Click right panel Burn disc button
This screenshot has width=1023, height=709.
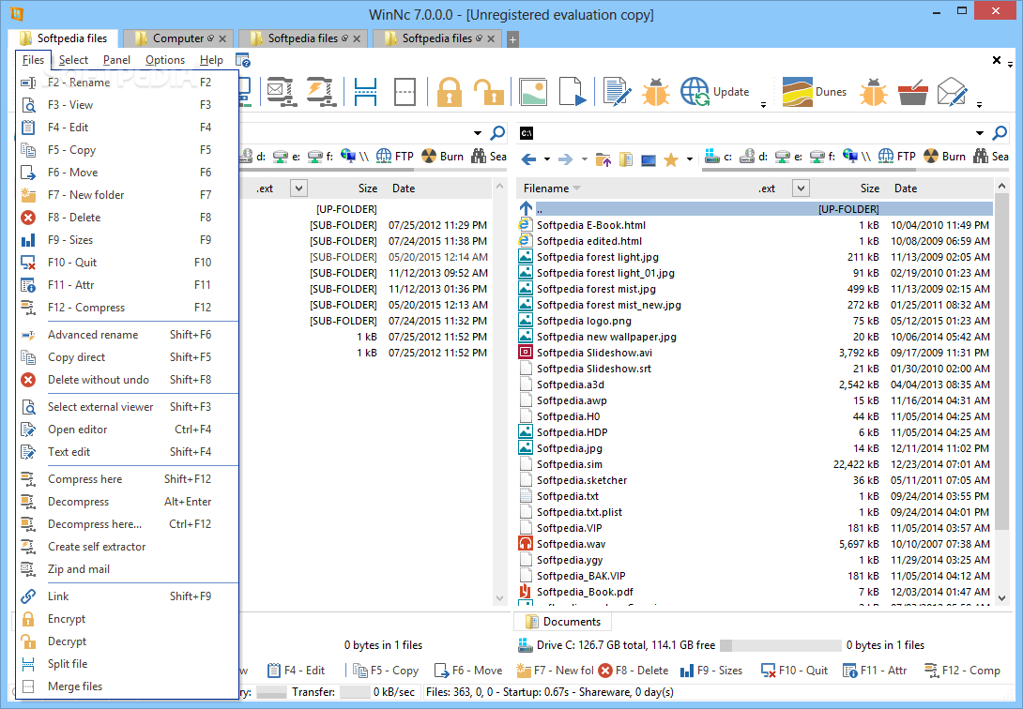pos(945,157)
